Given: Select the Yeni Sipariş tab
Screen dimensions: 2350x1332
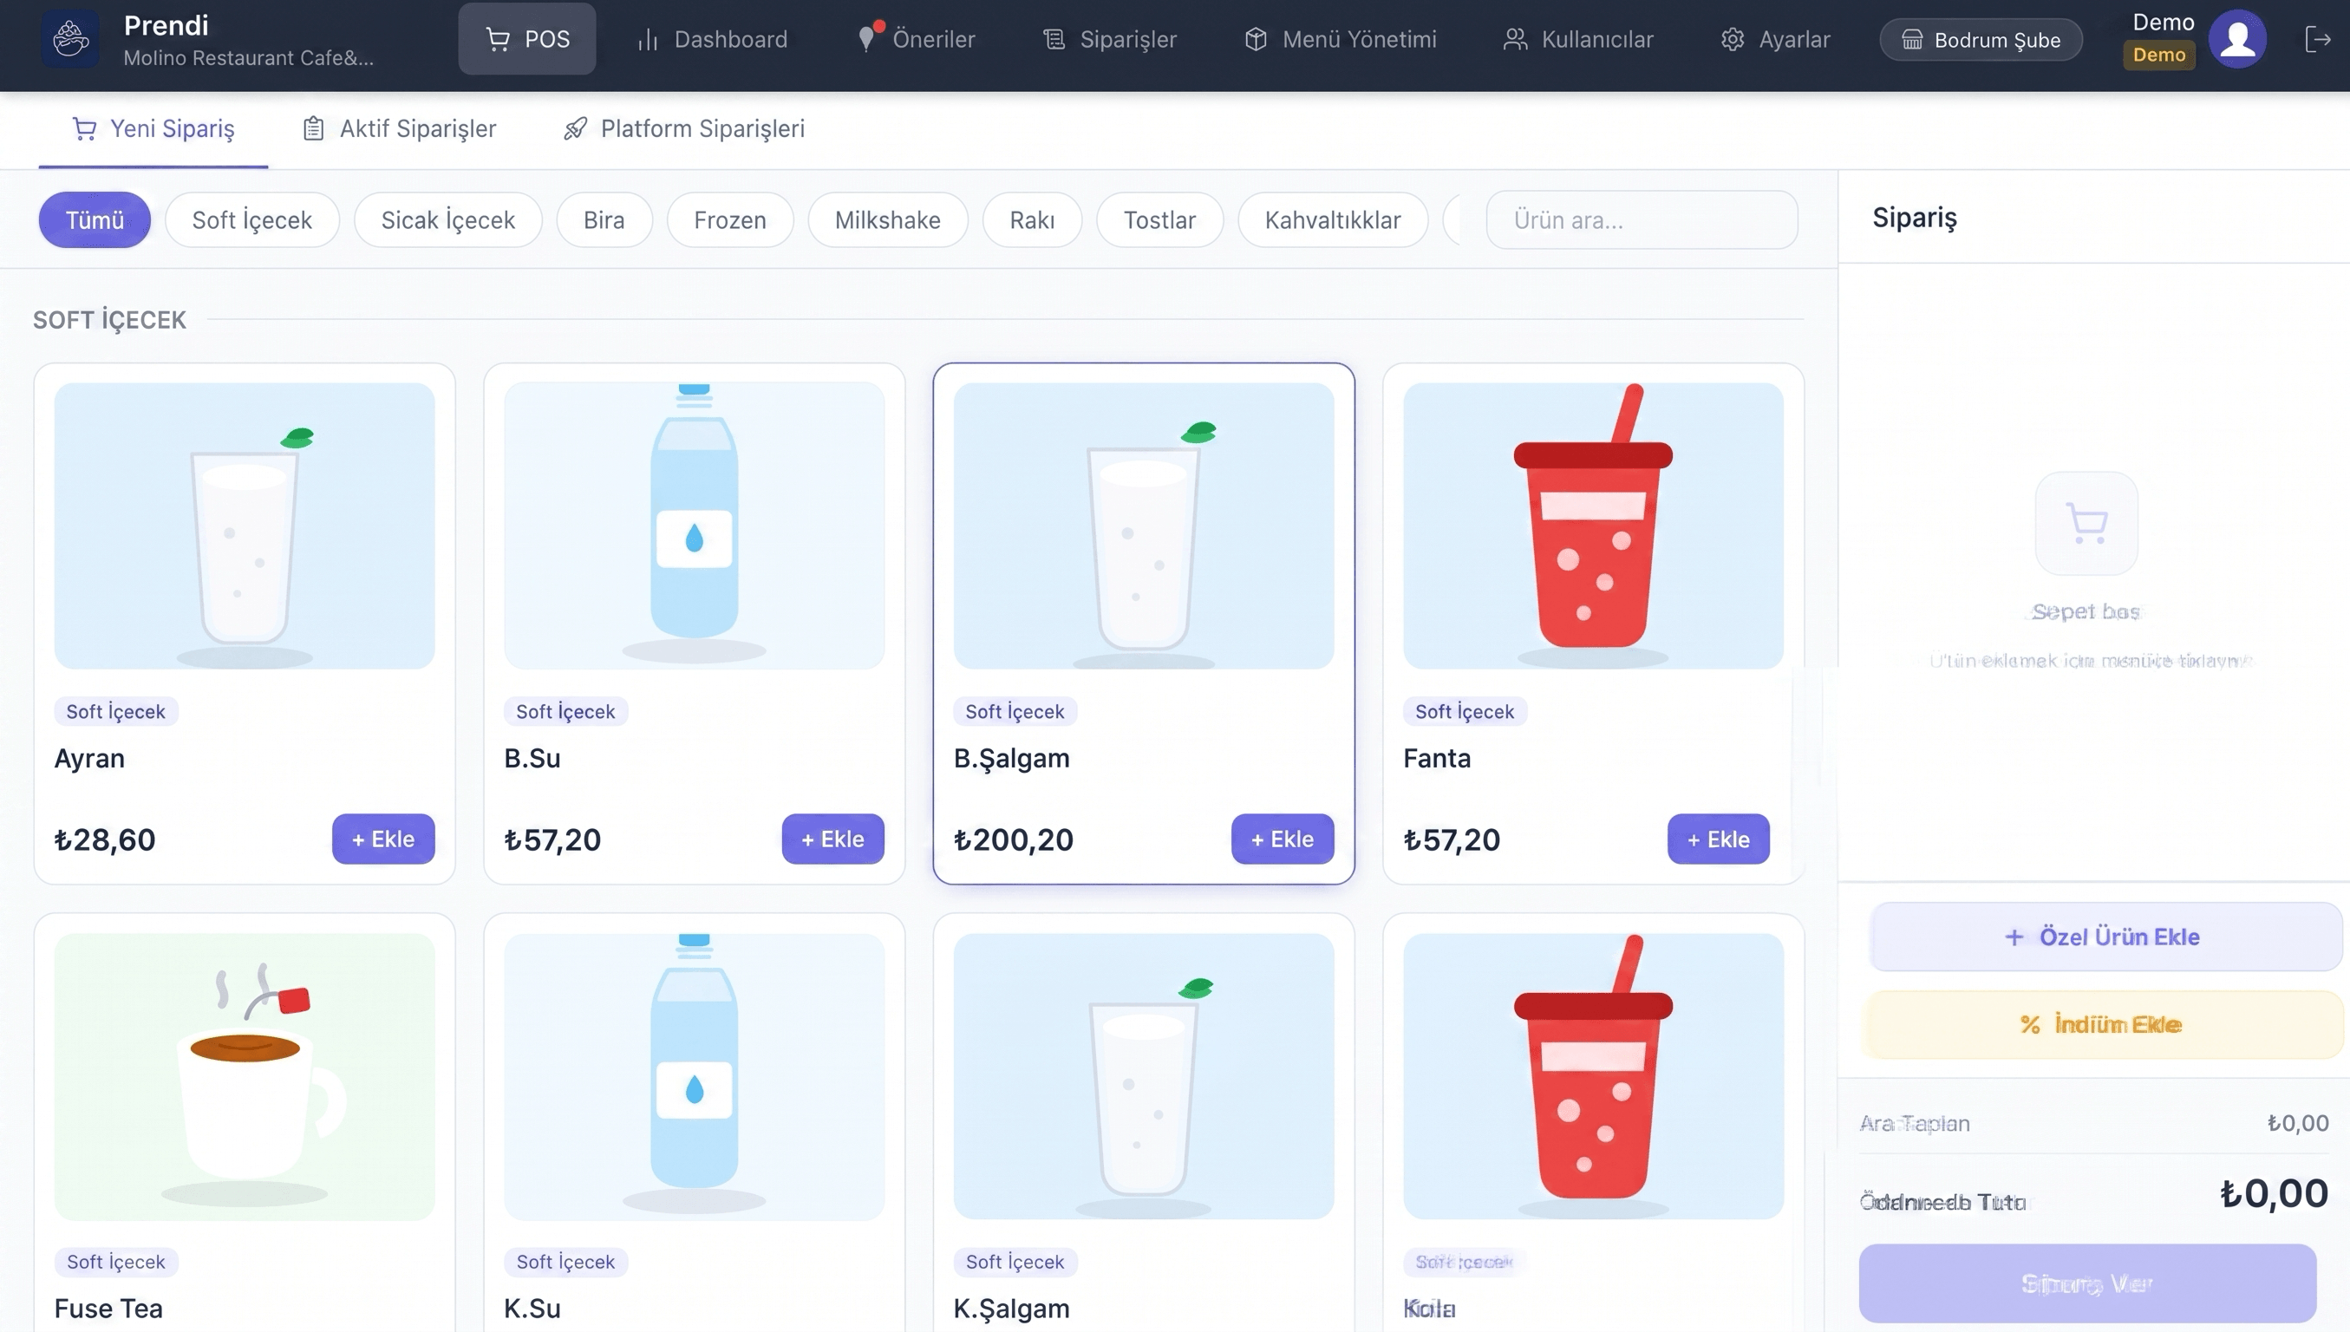Looking at the screenshot, I should pos(153,129).
